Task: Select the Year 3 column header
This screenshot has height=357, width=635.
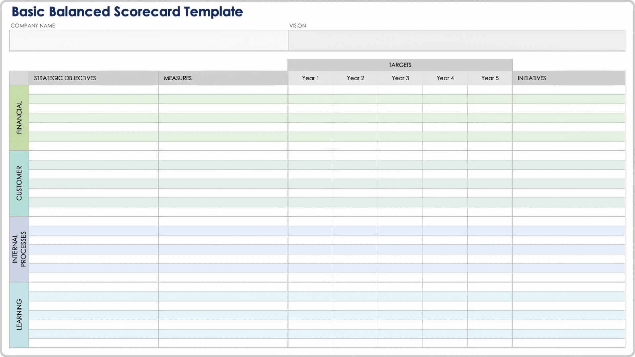Action: click(400, 78)
